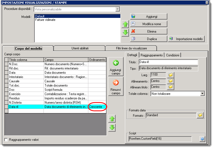This screenshot has height=149, width=214.
Task: Click the Script help icon
Action: pyautogui.click(x=202, y=139)
